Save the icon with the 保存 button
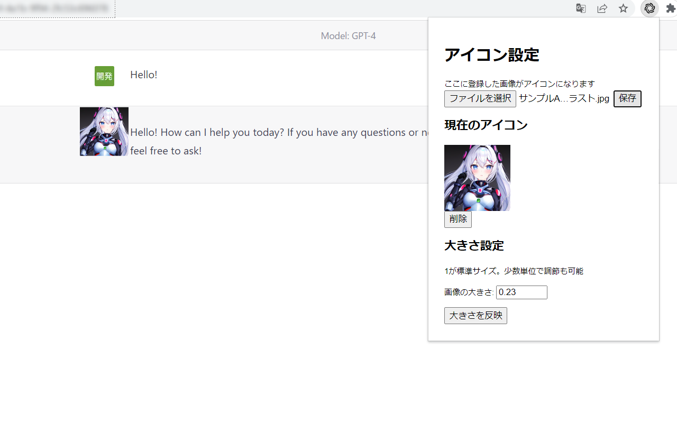677x423 pixels. click(x=627, y=99)
